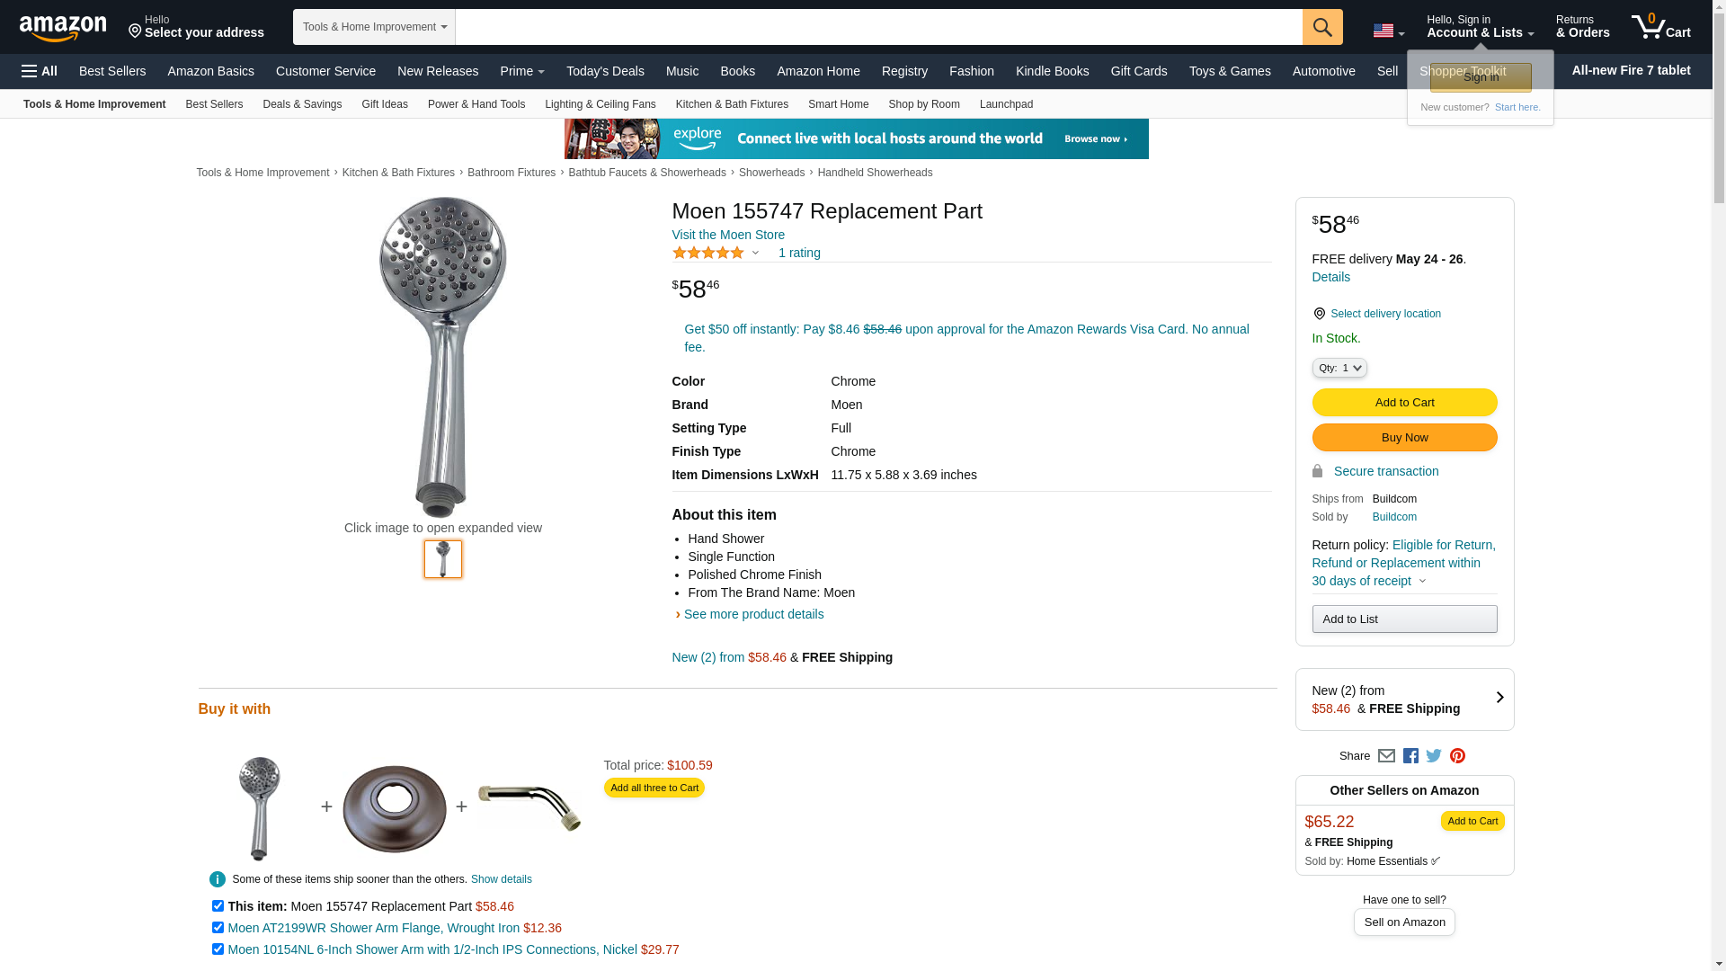Click the five-star rating display
The width and height of the screenshot is (1726, 971).
coord(708,254)
